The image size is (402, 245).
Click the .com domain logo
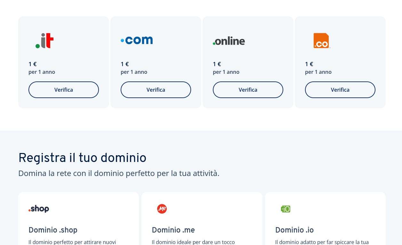[137, 40]
